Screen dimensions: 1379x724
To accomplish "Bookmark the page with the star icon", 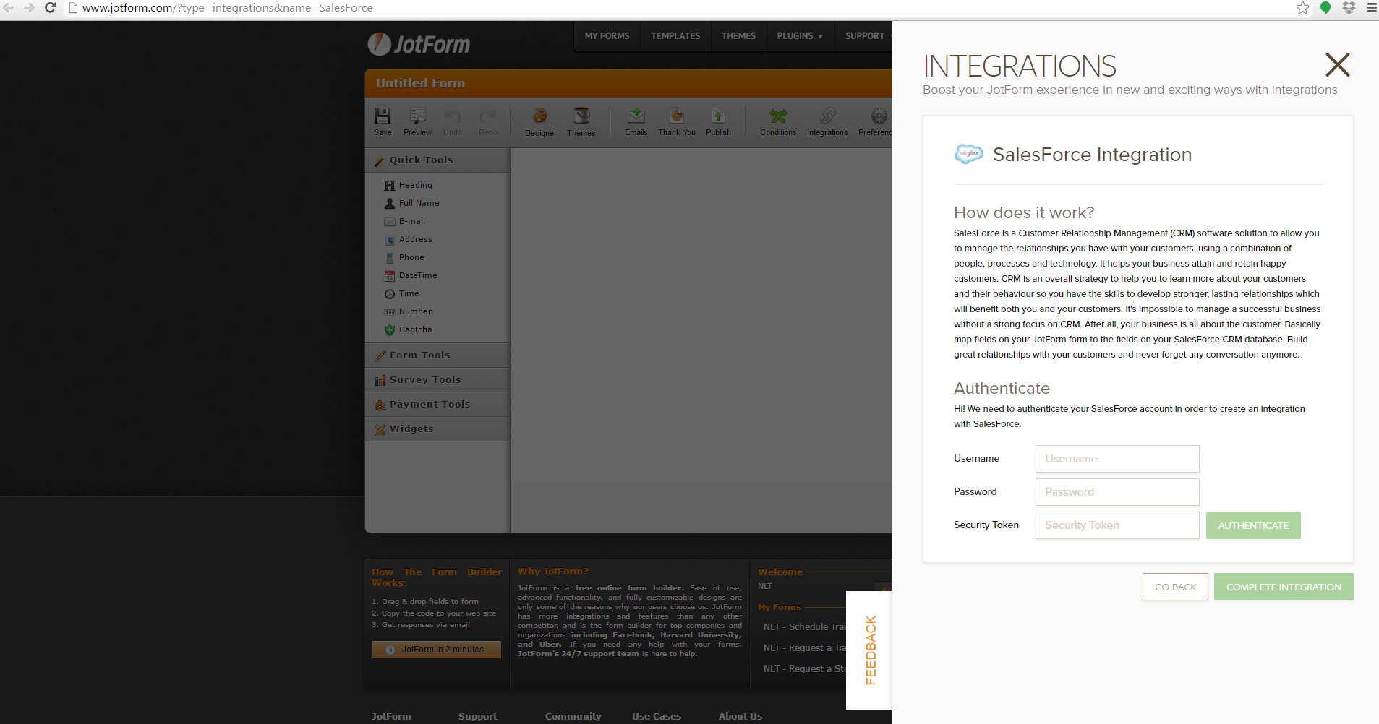I will (1302, 8).
